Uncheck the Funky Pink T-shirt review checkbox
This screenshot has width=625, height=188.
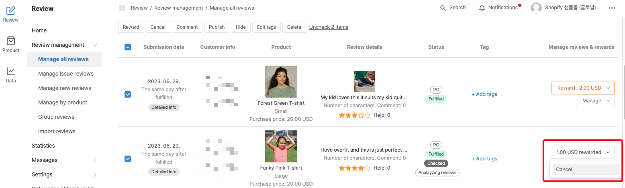128,159
